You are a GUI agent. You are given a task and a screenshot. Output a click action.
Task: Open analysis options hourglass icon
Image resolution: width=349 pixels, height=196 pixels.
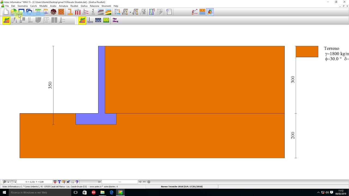point(125,12)
